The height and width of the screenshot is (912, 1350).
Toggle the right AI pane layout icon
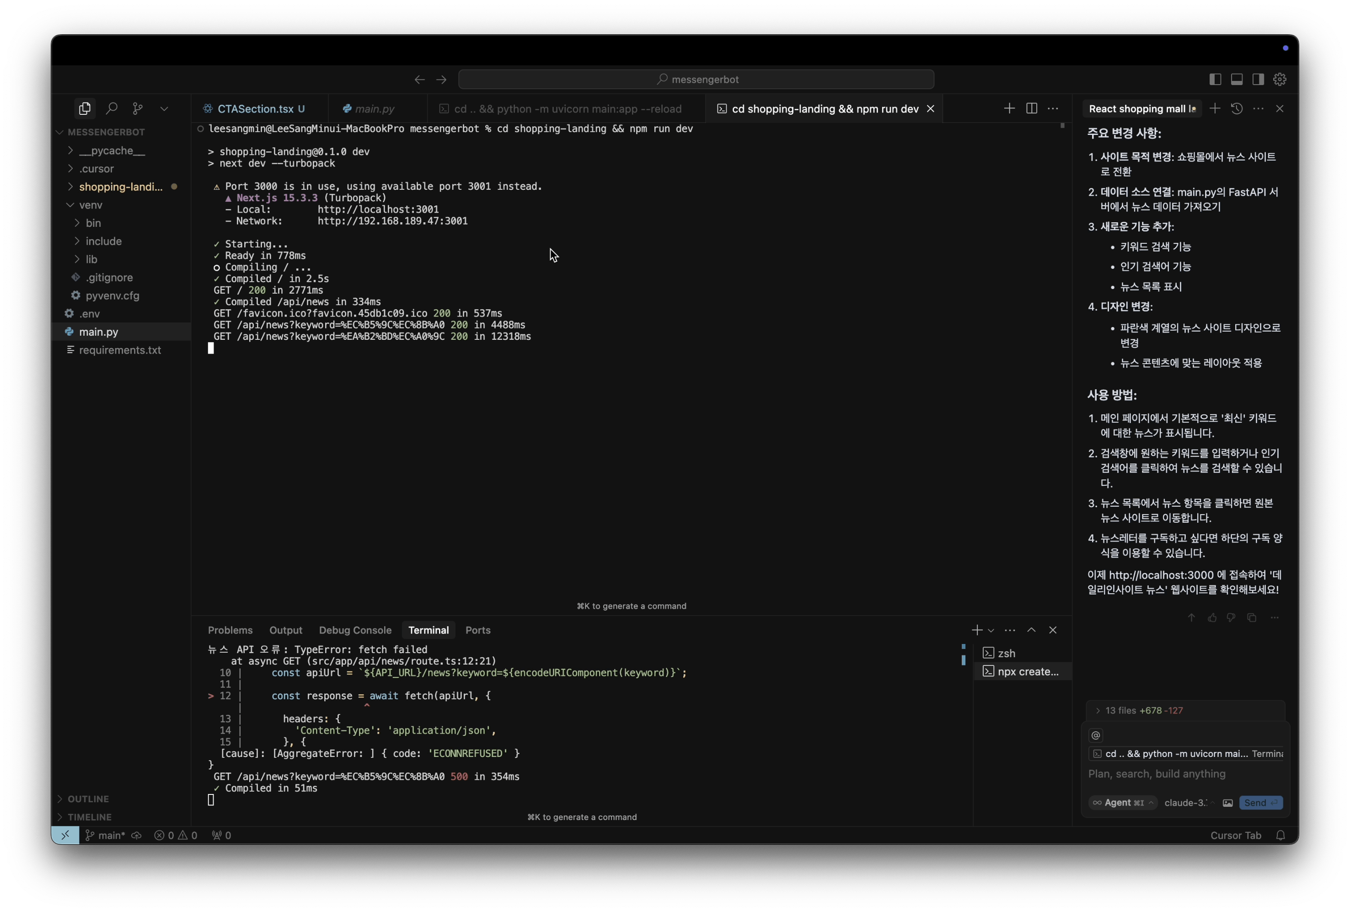click(1258, 80)
